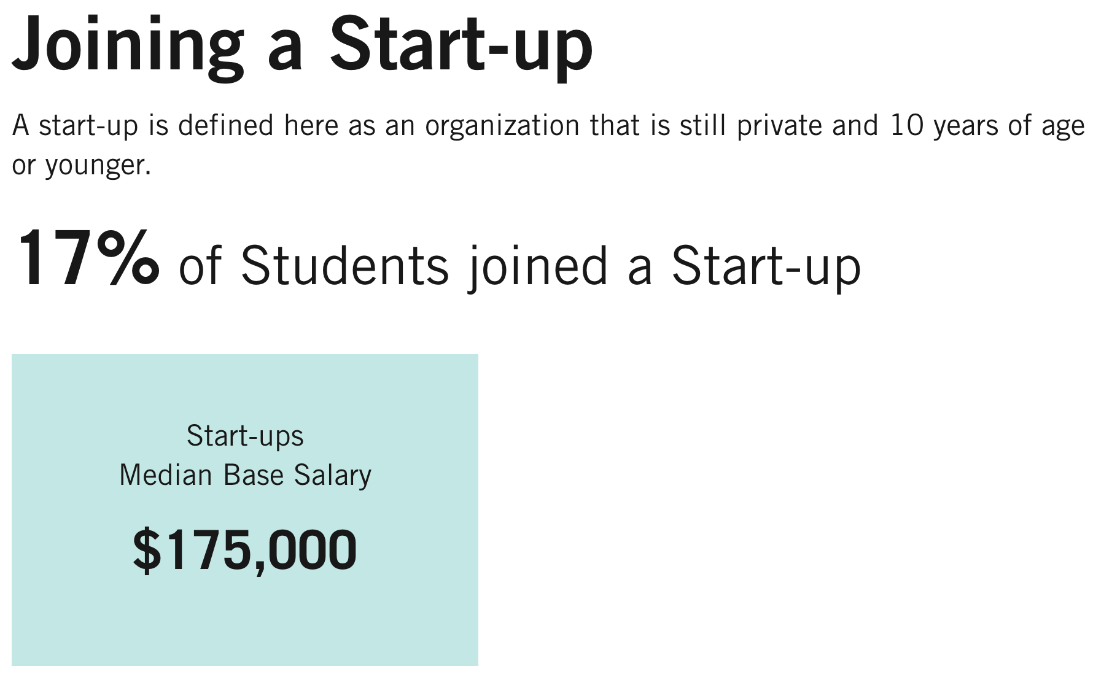Click the word "Median" in the teal box
Screen dimensions: 1120x677
(166, 476)
